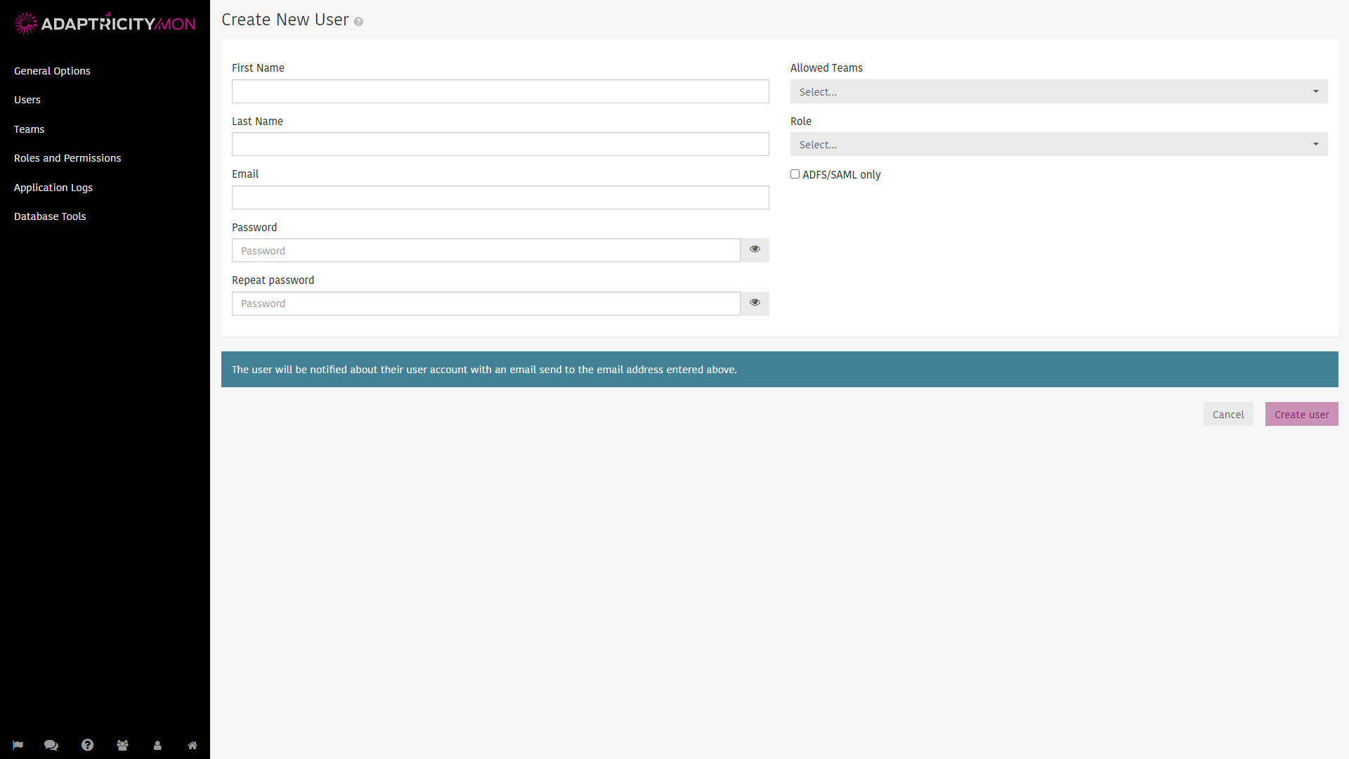The width and height of the screenshot is (1349, 759).
Task: Click the blue notification message about user email
Action: tap(780, 370)
